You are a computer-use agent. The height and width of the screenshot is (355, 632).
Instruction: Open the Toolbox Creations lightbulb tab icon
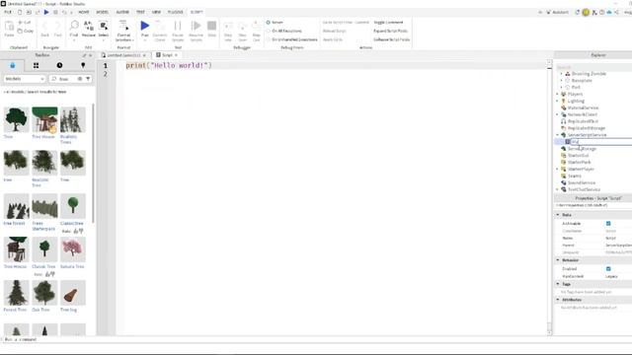pos(83,65)
